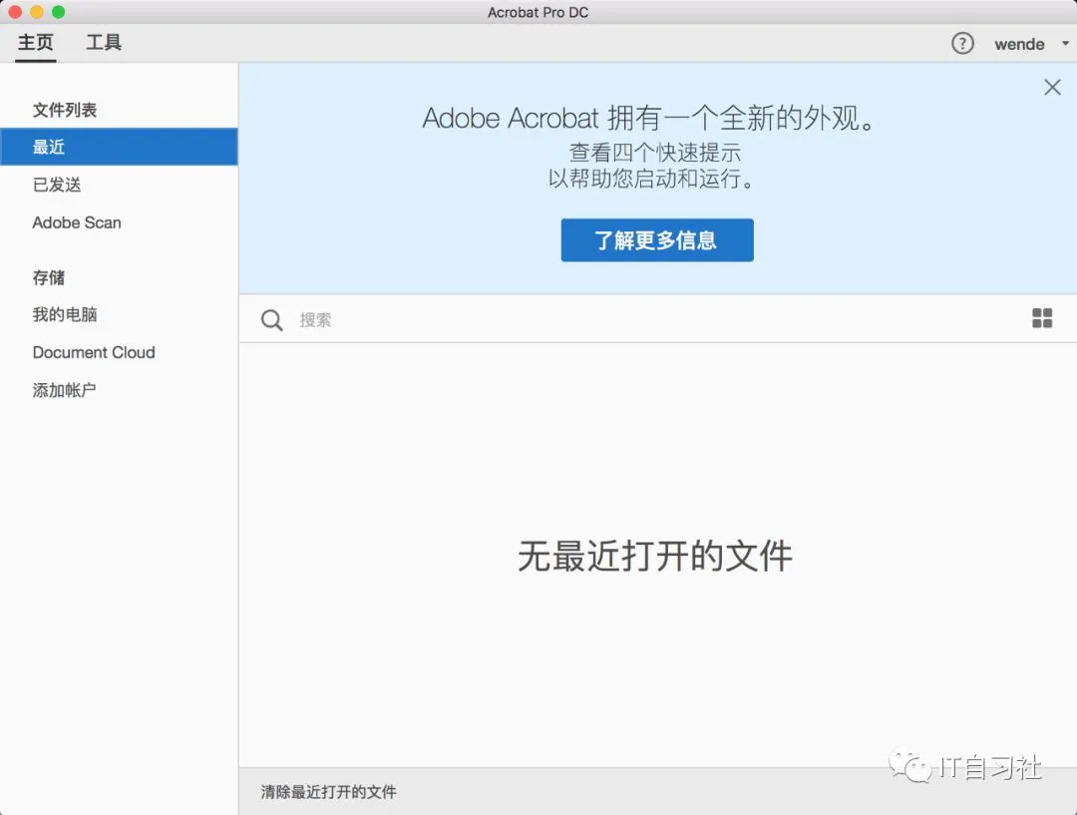Click the wende username
Screen dimensions: 1077x815
(1019, 44)
